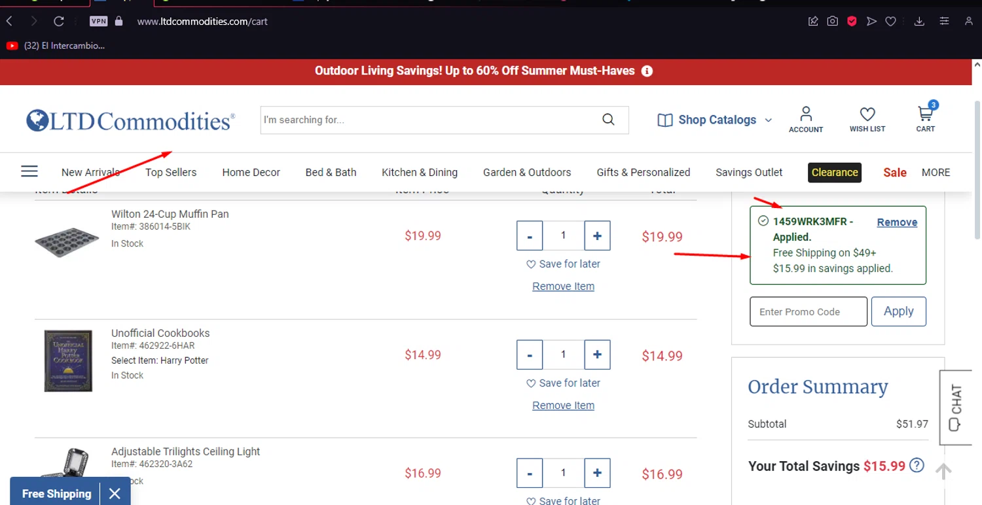
Task: Remove Unofficial Cookbooks item
Action: click(x=563, y=406)
